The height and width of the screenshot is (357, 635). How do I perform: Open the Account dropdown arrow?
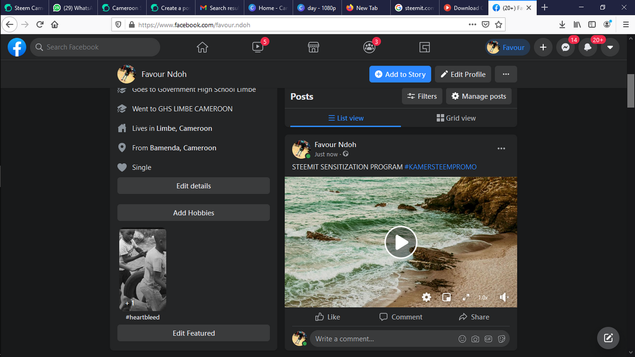point(610,47)
